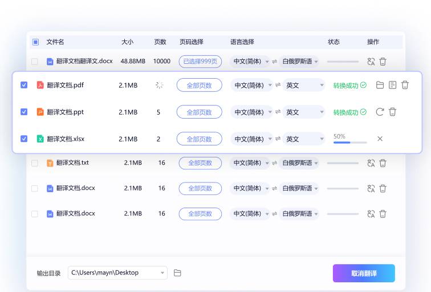Remove 翻译文档.ppt using trash icon
Viewport: 431px width, 292px height.
click(x=392, y=112)
